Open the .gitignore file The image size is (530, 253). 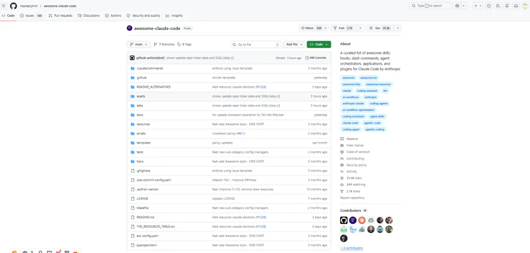[x=142, y=171]
